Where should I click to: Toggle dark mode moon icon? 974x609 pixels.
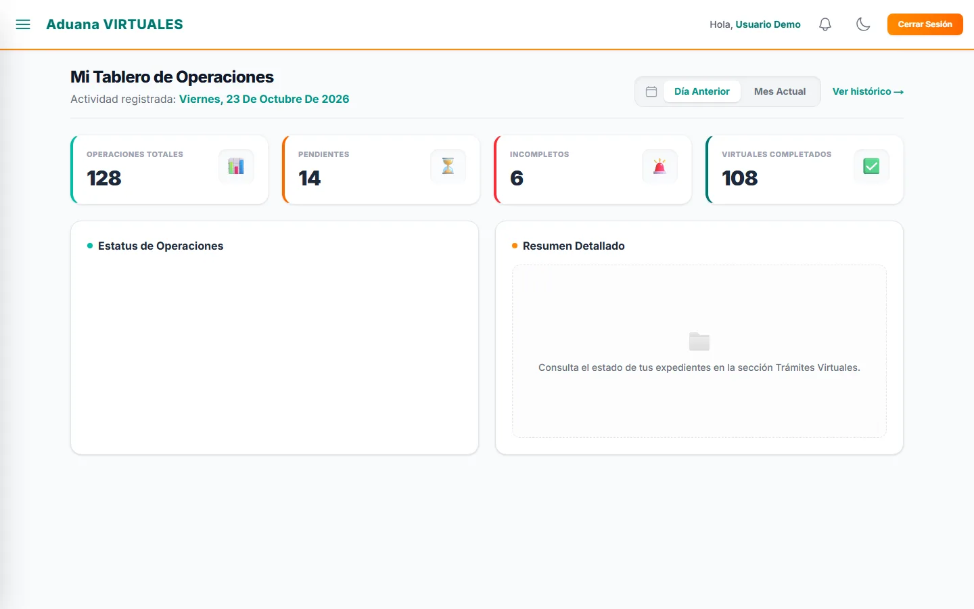(863, 24)
